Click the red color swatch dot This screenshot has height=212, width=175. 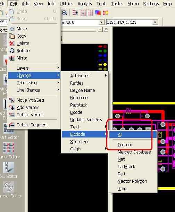point(105,47)
